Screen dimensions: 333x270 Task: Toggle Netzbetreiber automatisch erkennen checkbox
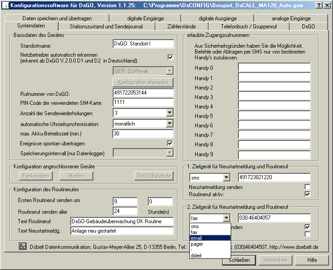[170, 57]
